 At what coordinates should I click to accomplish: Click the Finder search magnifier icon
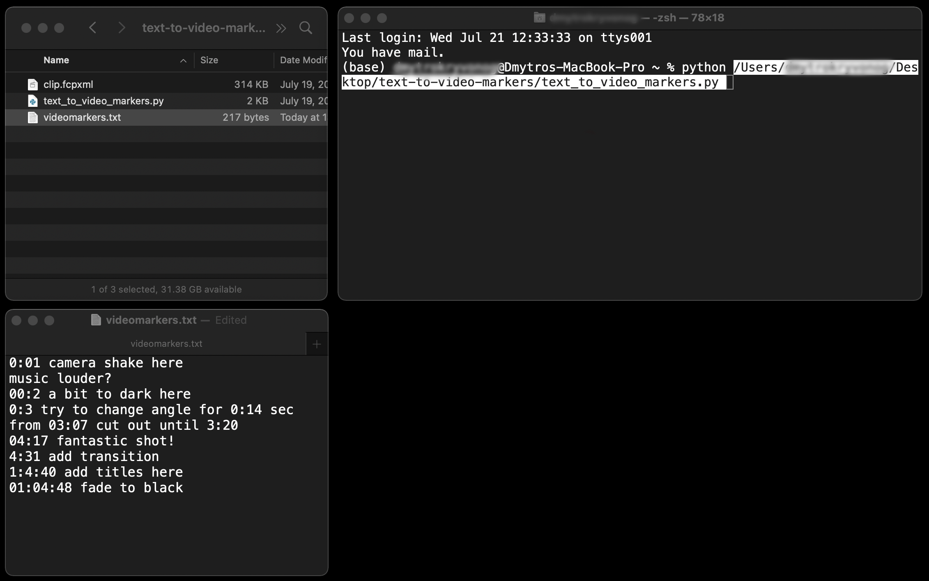click(306, 28)
